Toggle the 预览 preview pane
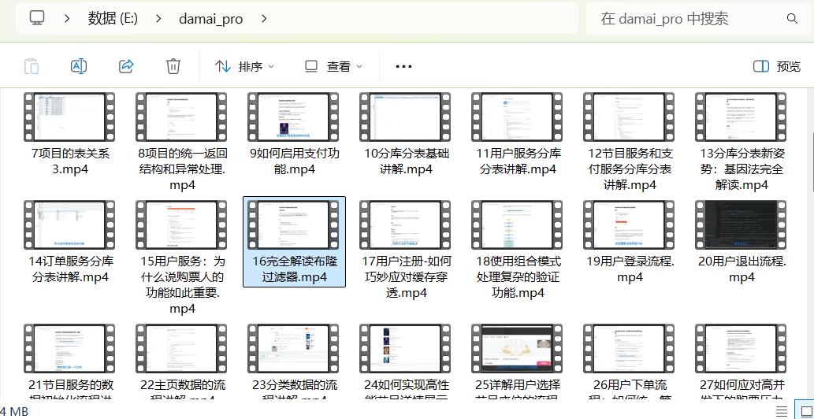This screenshot has width=814, height=419. [x=777, y=66]
